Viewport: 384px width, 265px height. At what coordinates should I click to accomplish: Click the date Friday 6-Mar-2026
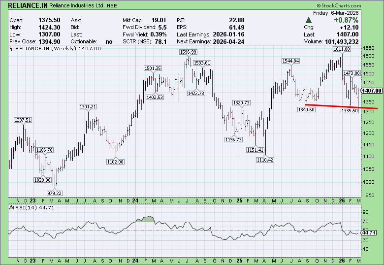click(336, 13)
